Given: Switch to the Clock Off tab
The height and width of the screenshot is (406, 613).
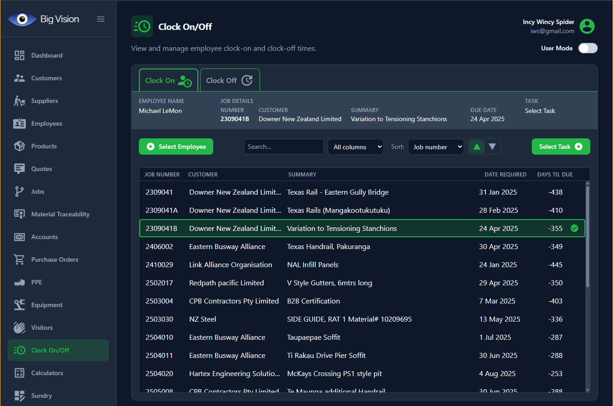Looking at the screenshot, I should click(230, 80).
